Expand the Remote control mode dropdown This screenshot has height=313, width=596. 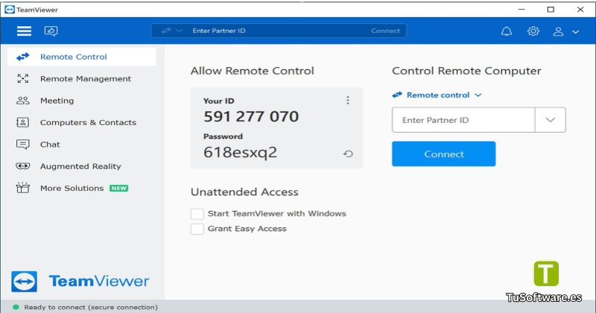pos(437,95)
